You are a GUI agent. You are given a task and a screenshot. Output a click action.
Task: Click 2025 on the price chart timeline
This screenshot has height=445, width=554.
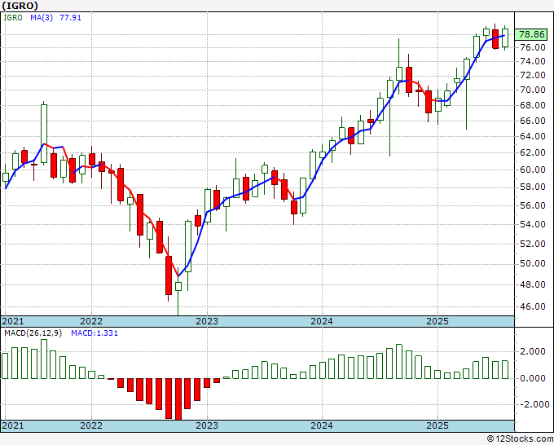tap(437, 321)
